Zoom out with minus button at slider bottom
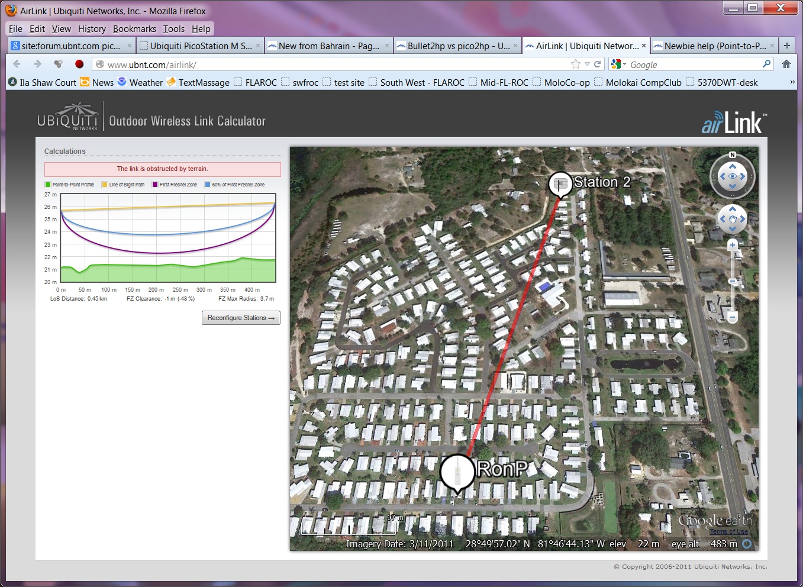Viewport: 803px width, 587px height. coord(733,318)
